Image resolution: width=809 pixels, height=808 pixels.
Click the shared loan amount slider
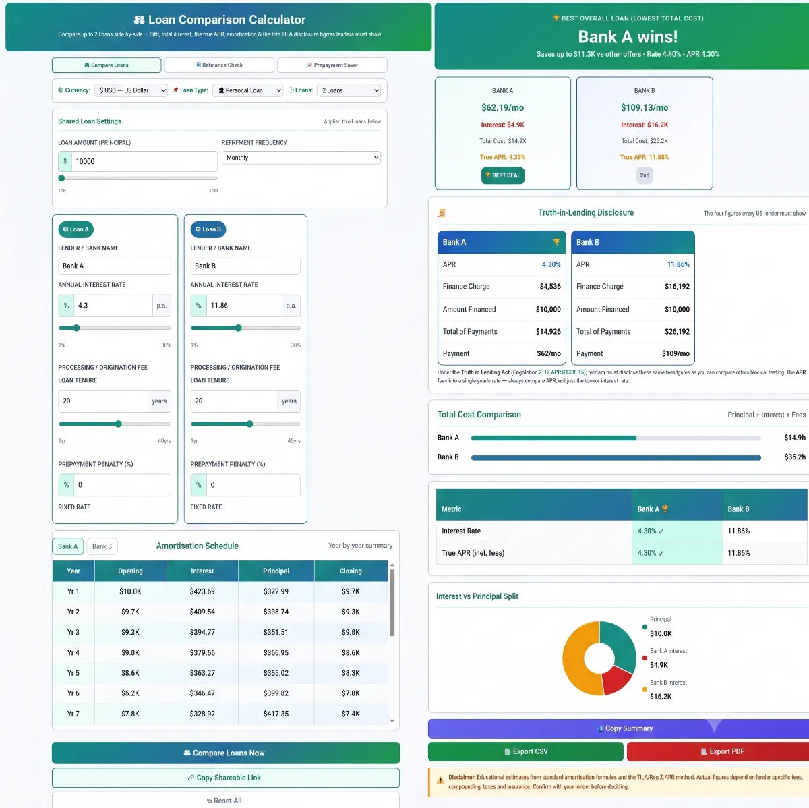138,179
